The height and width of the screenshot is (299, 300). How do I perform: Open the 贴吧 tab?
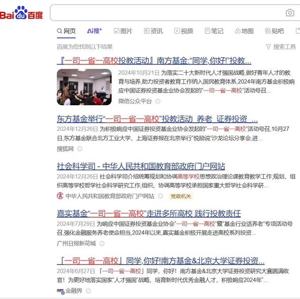pos(274,31)
